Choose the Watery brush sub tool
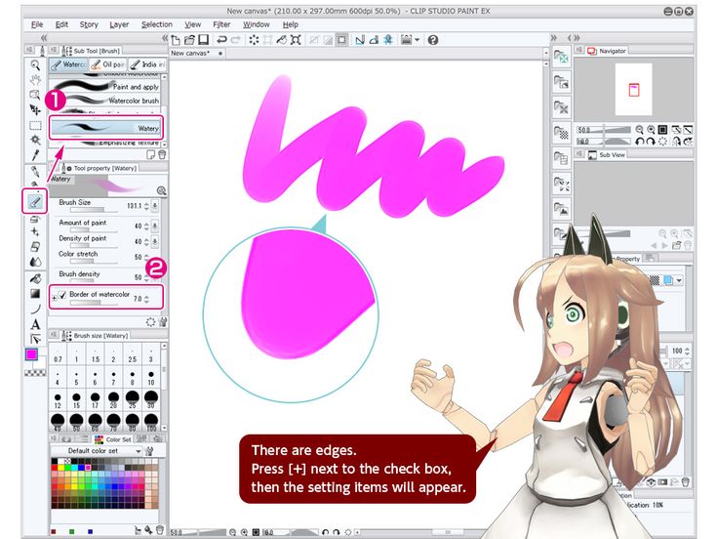This screenshot has width=717, height=539. (x=106, y=128)
